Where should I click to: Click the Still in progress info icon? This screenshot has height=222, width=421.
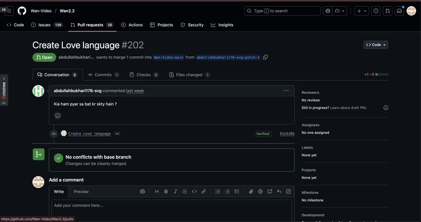click(386, 108)
